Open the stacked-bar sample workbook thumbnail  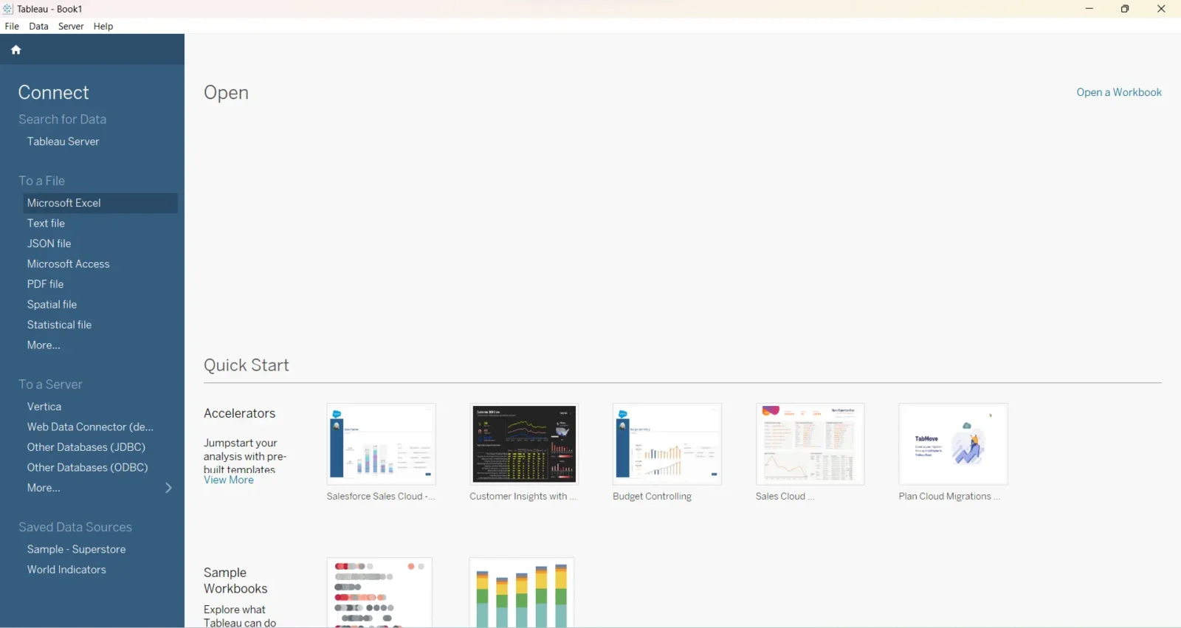point(522,593)
